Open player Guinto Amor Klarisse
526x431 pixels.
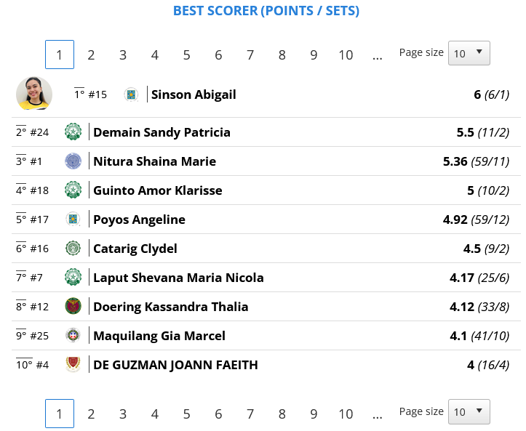(158, 190)
